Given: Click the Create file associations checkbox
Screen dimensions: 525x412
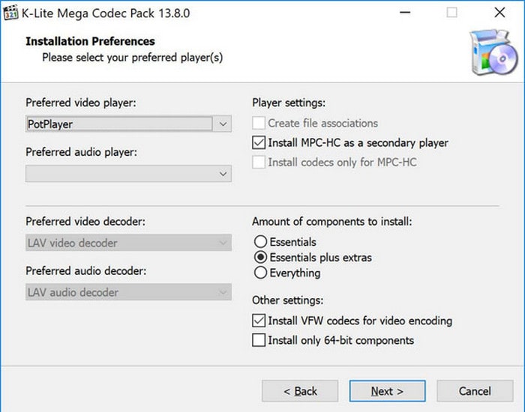Looking at the screenshot, I should point(259,123).
